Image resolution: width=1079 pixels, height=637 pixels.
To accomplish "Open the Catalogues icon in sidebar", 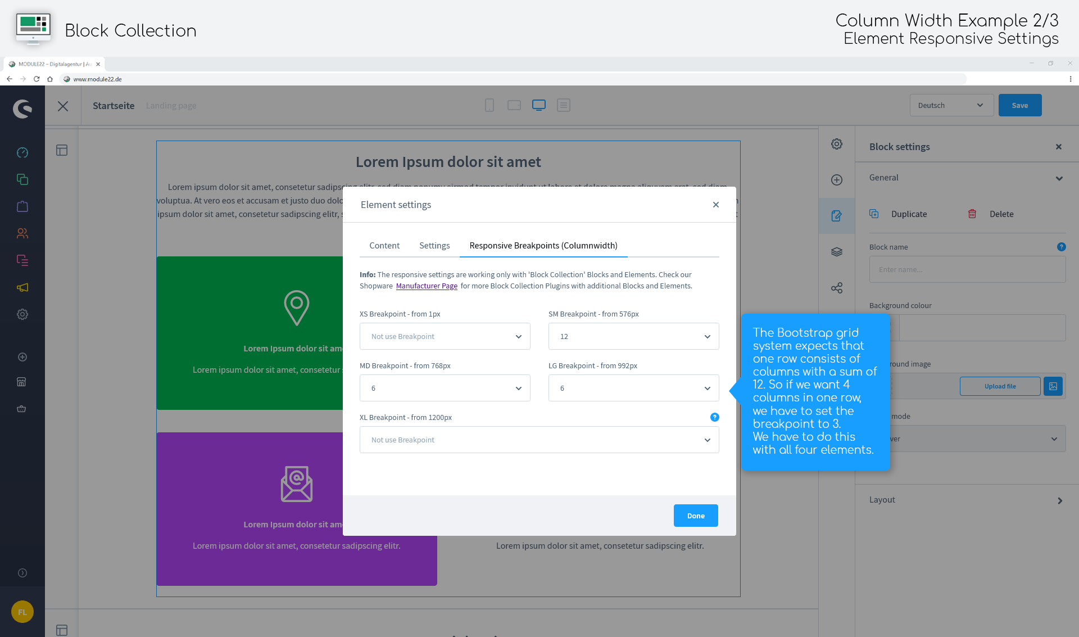I will (x=22, y=179).
